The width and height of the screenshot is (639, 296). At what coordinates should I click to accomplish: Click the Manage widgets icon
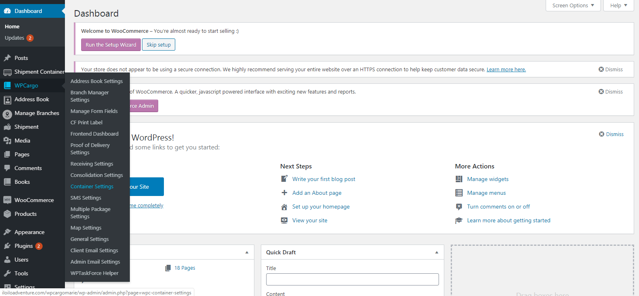point(459,179)
